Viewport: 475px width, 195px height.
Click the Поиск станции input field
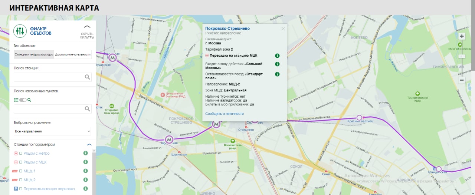52,77
